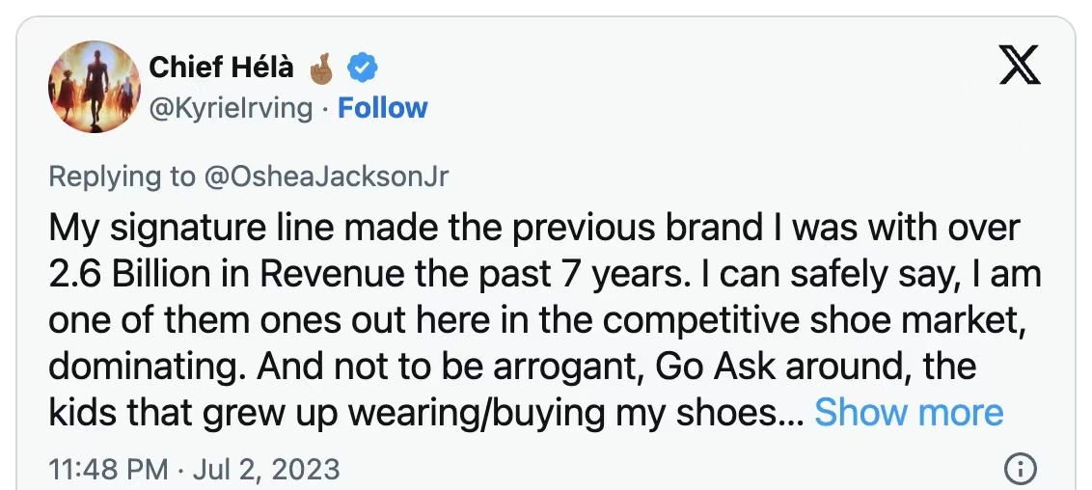The width and height of the screenshot is (1092, 490).
Task: Click the blue verified badge
Action: pyautogui.click(x=363, y=68)
